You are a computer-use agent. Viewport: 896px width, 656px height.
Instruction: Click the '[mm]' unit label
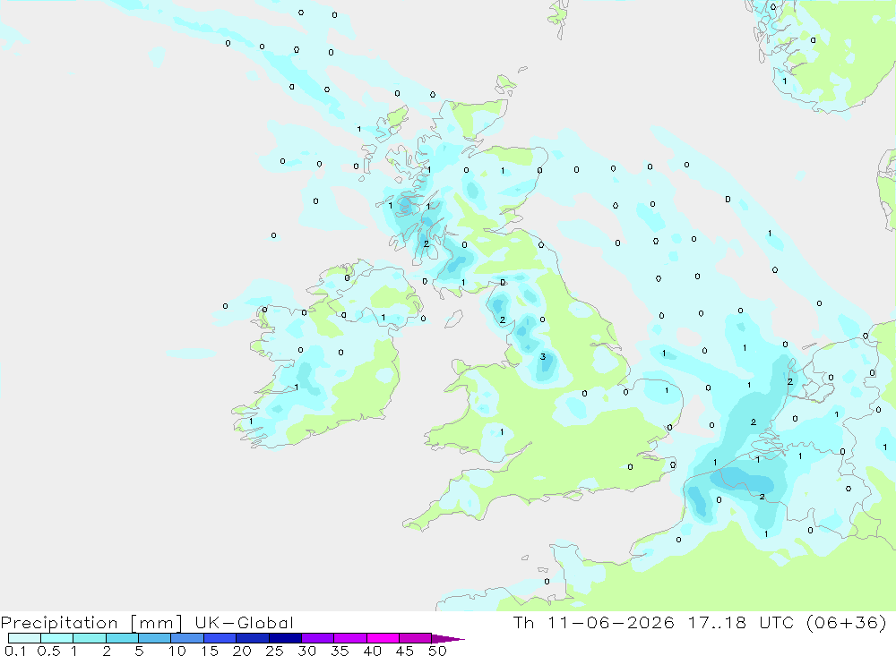pos(157,623)
